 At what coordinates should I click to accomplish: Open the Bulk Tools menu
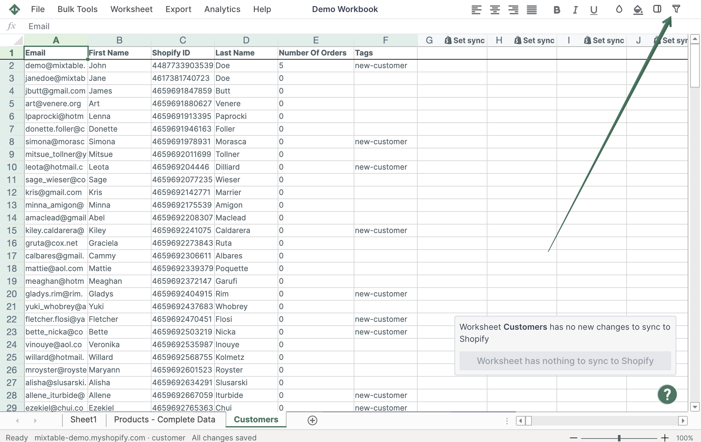(77, 9)
